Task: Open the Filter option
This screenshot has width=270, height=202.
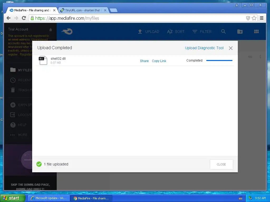Action: click(x=202, y=32)
